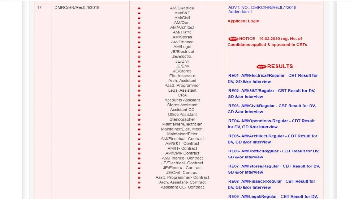Screen dimensions: 354x199
Task: Open RE03 AM/Civil/Regular CBT result
Action: point(272,109)
